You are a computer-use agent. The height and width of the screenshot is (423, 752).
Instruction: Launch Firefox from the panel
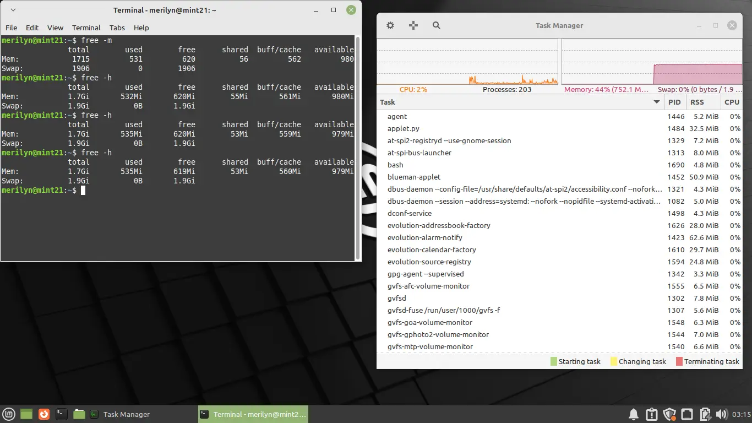(x=44, y=414)
